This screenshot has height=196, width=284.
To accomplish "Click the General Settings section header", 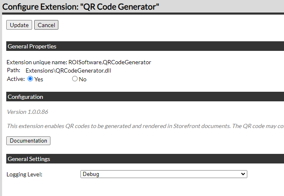I will 29,159.
